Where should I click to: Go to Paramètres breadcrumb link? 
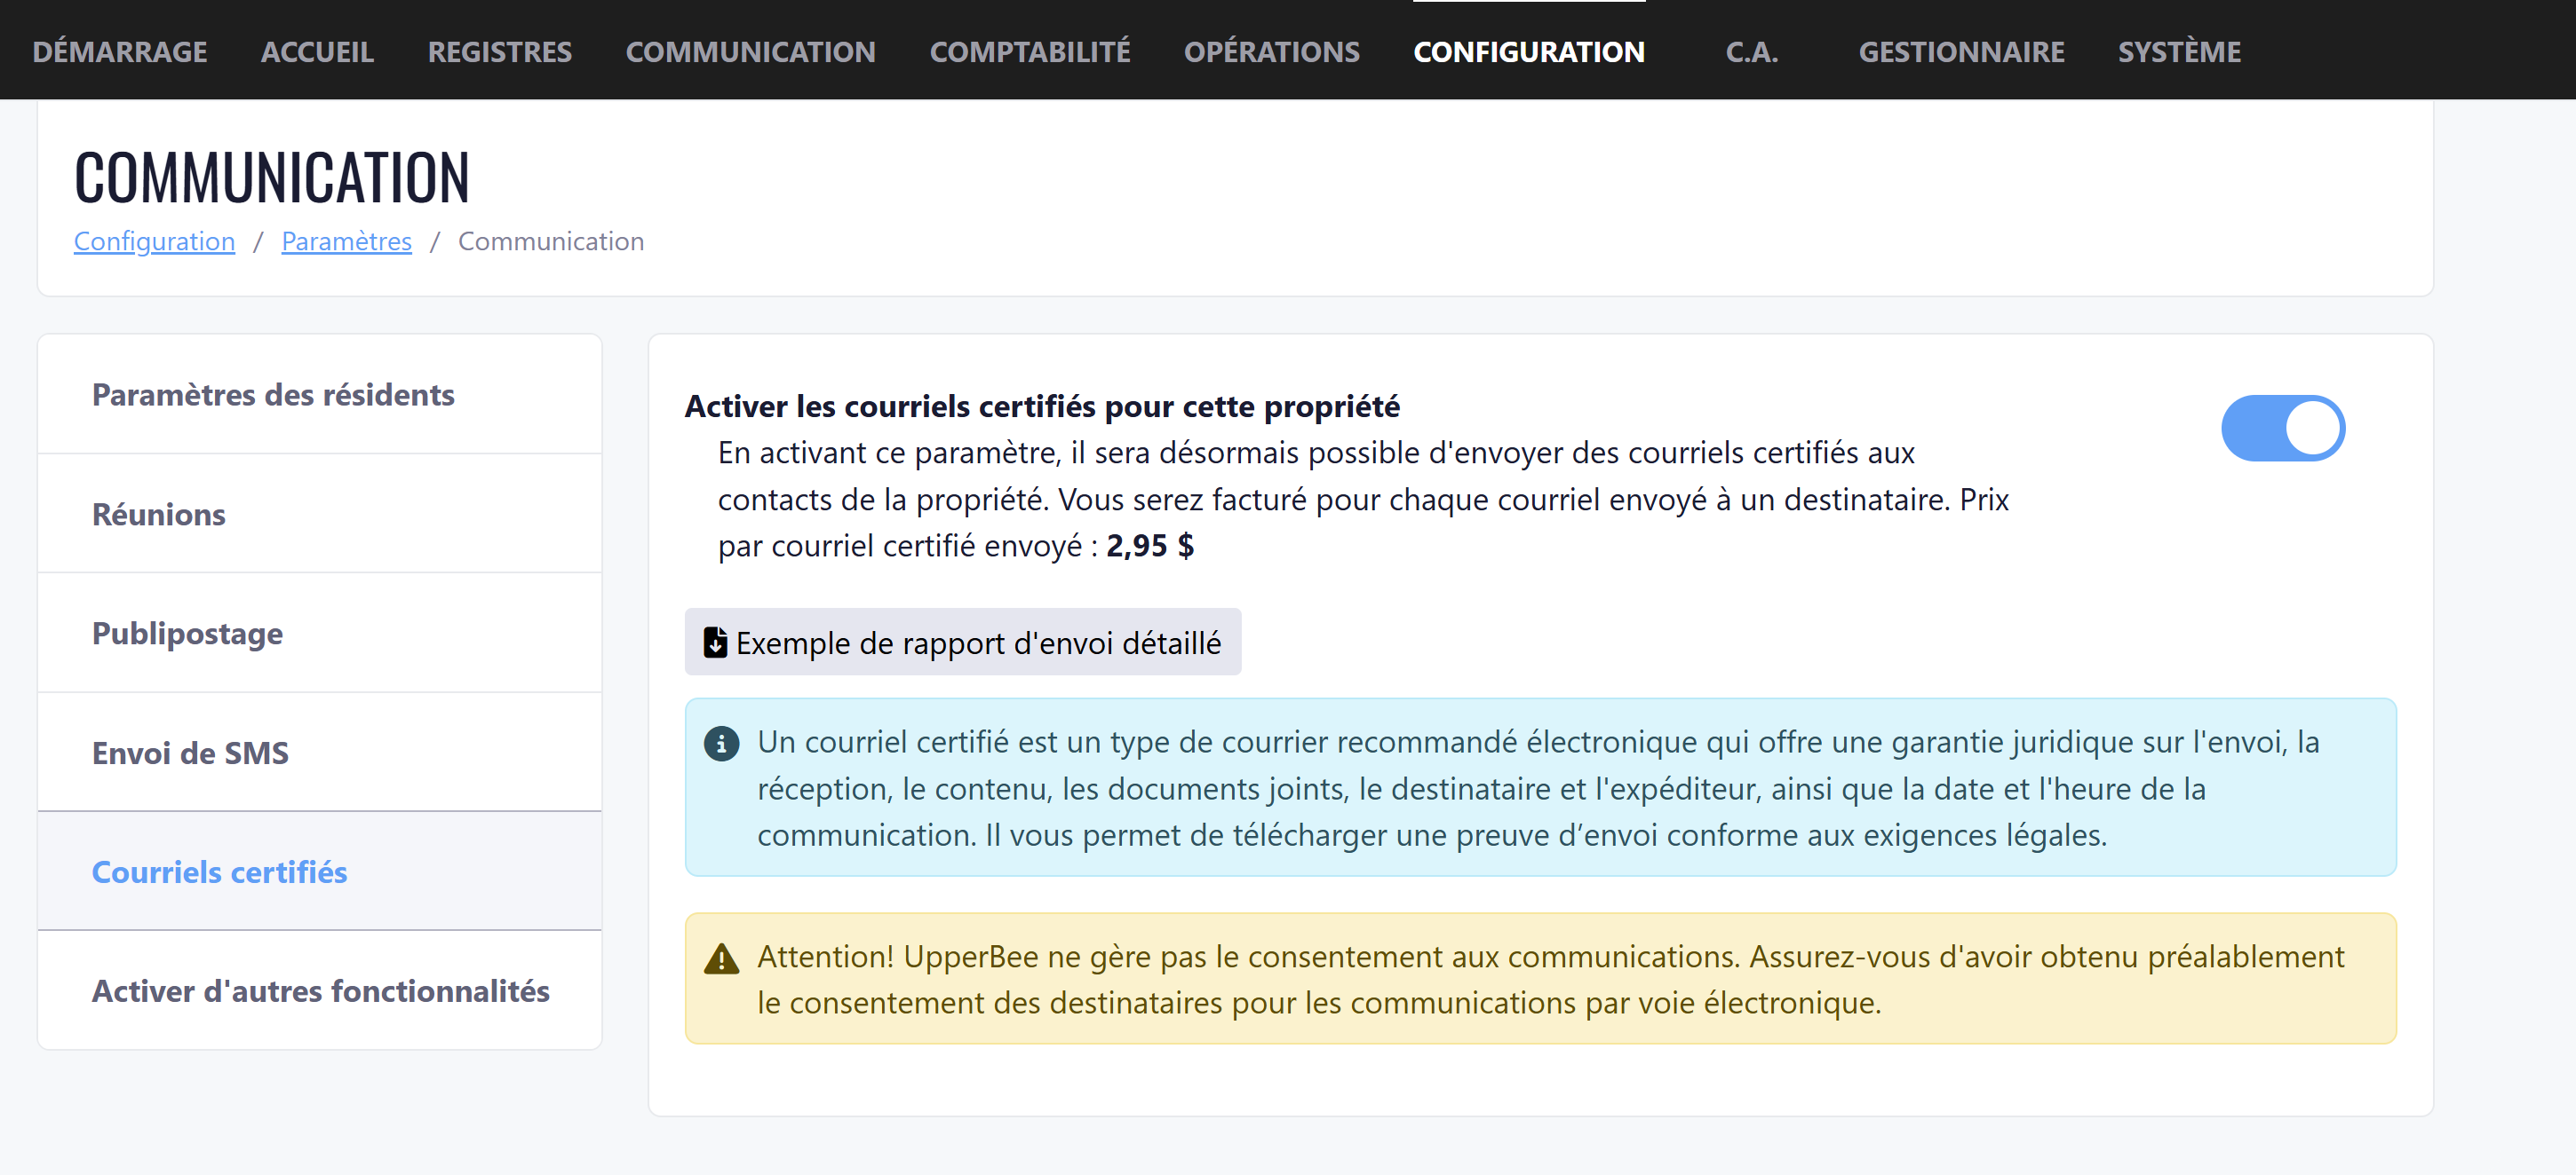(x=346, y=241)
